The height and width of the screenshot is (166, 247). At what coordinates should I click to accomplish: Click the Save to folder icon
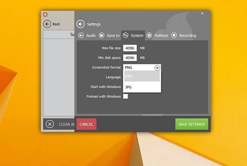tap(102, 35)
